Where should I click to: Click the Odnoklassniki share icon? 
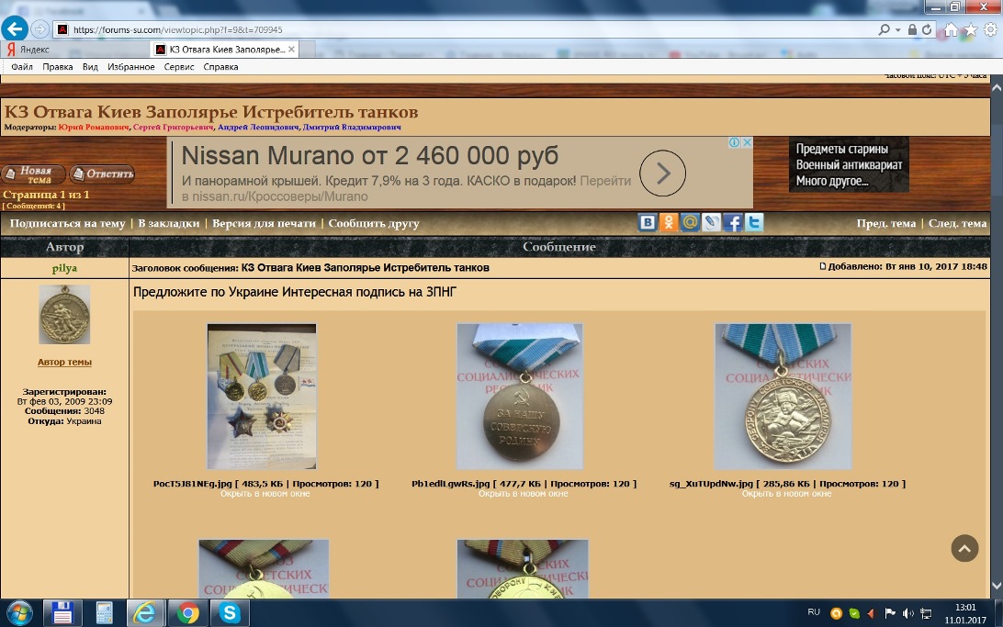[670, 222]
